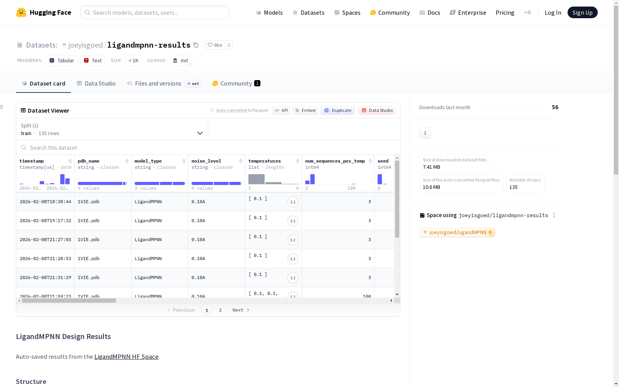Go to Spaces in top navigation
The width and height of the screenshot is (619, 387).
pyautogui.click(x=347, y=13)
